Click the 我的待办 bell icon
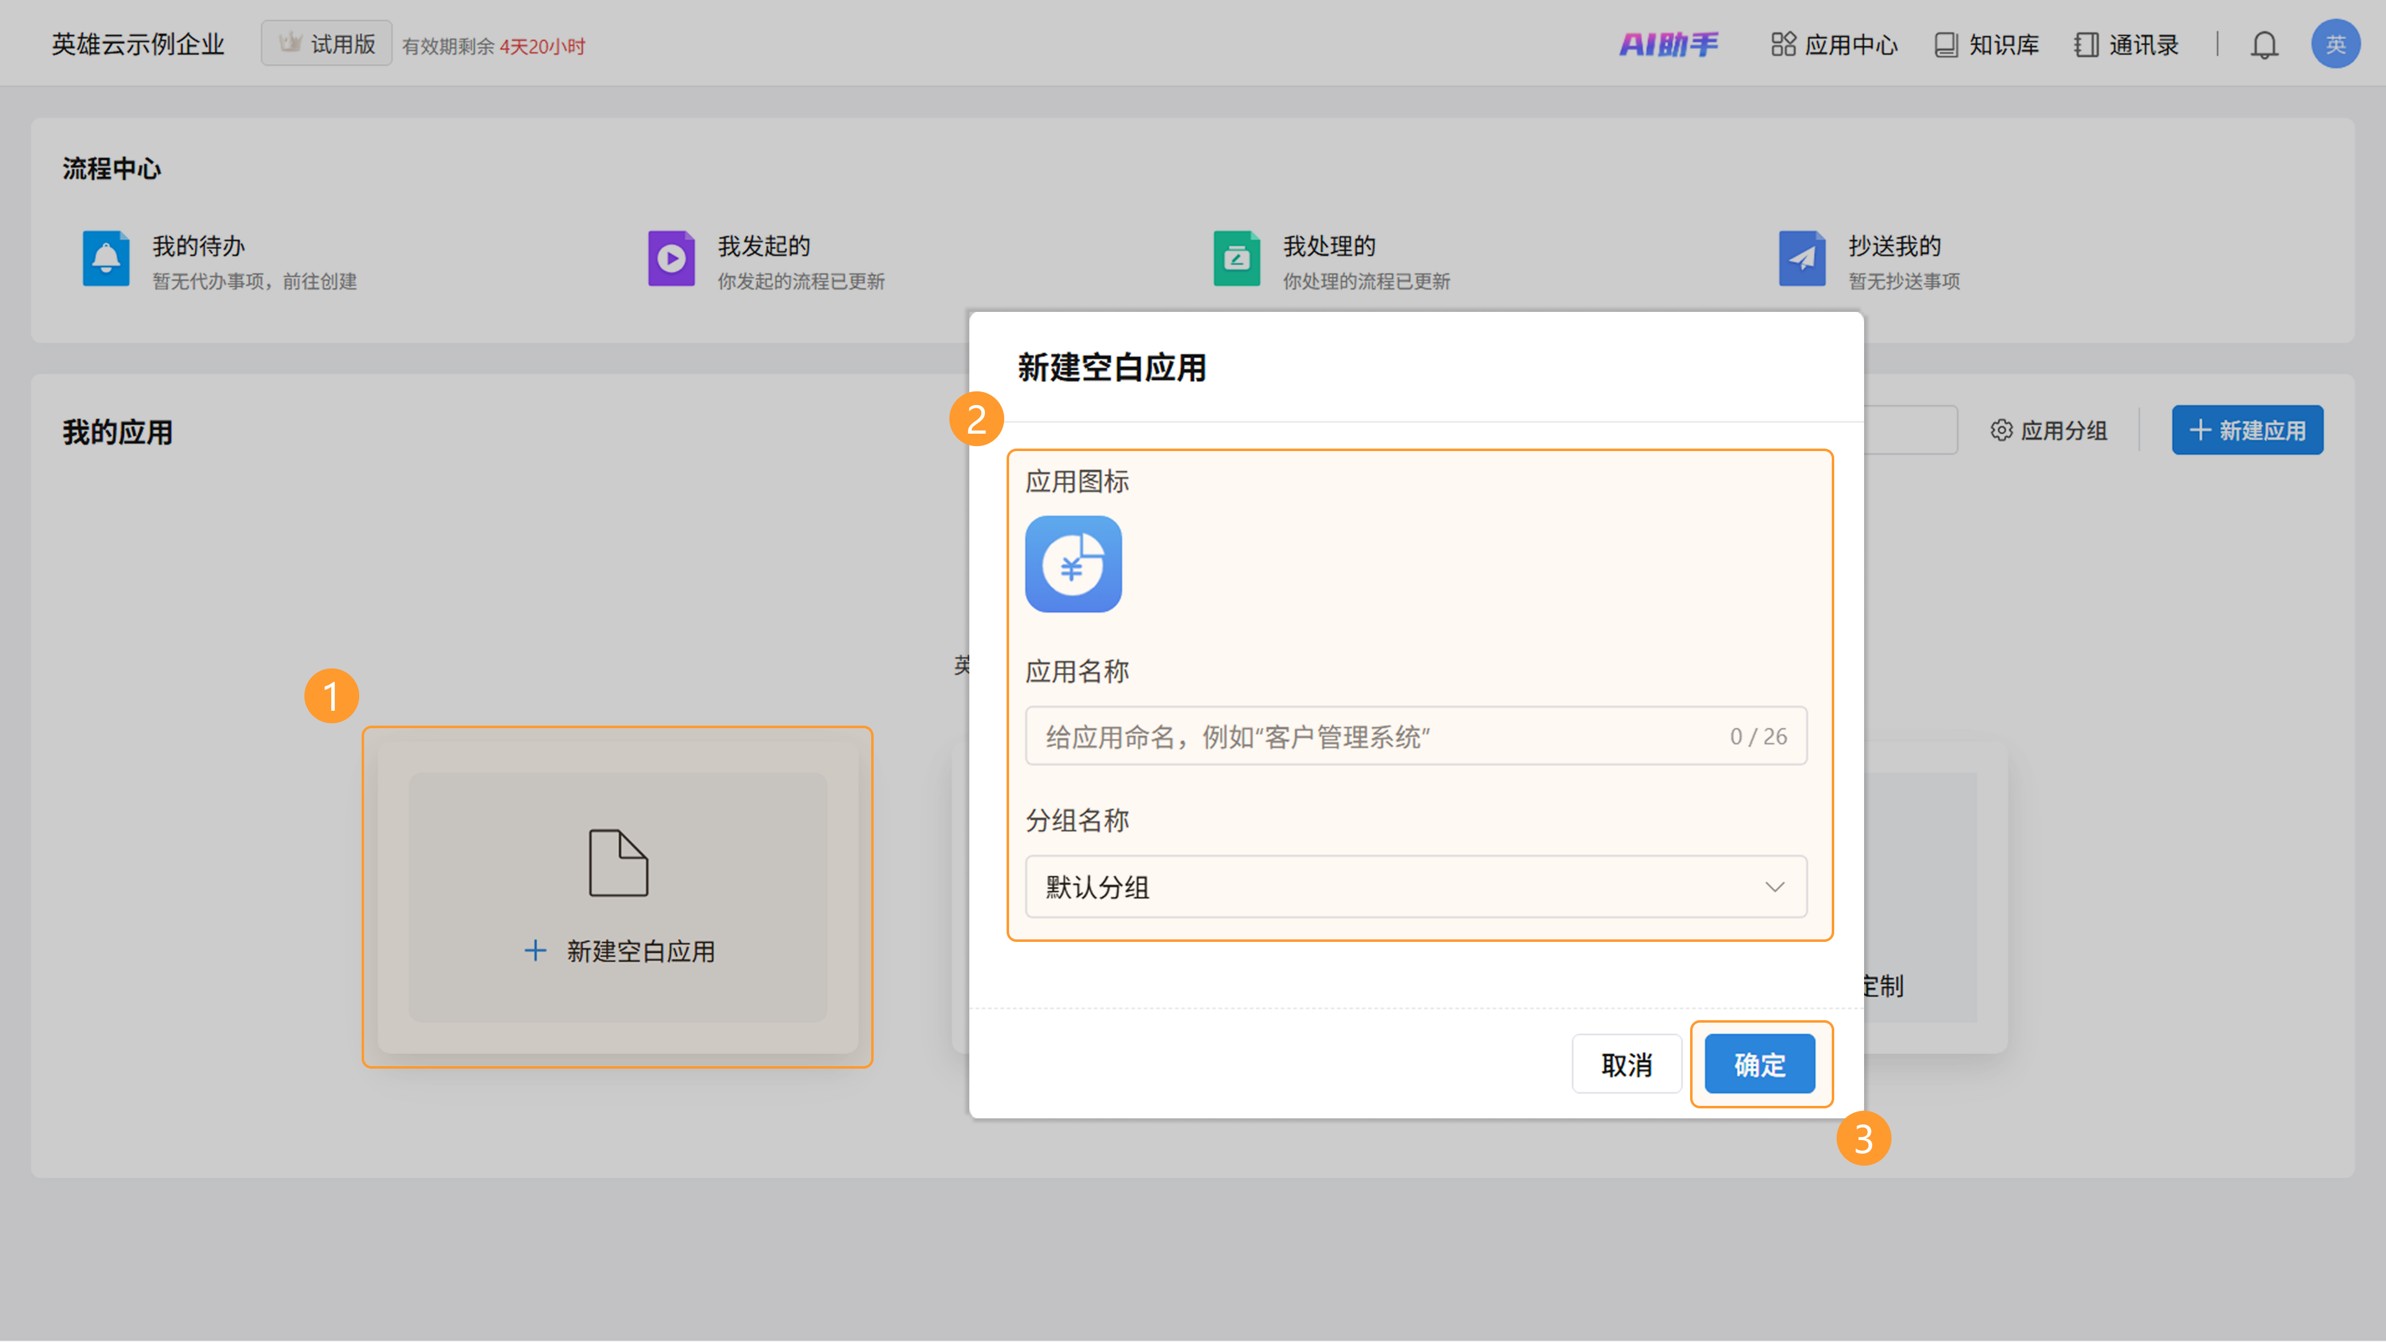 coord(106,258)
